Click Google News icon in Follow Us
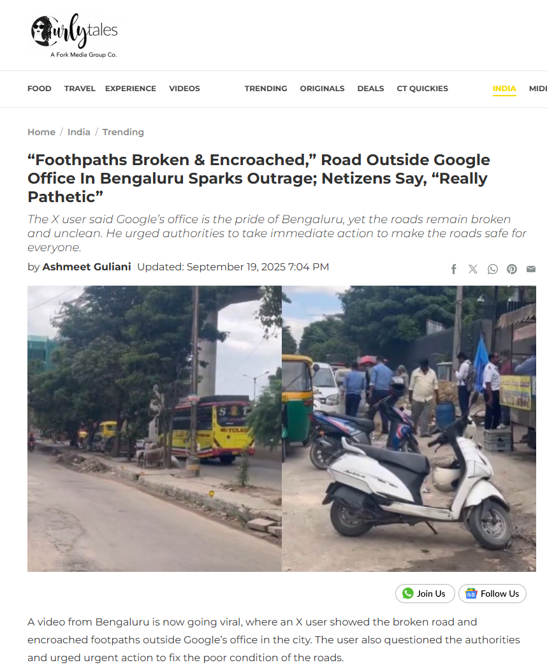Viewport: 547px width, 672px height. tap(471, 594)
